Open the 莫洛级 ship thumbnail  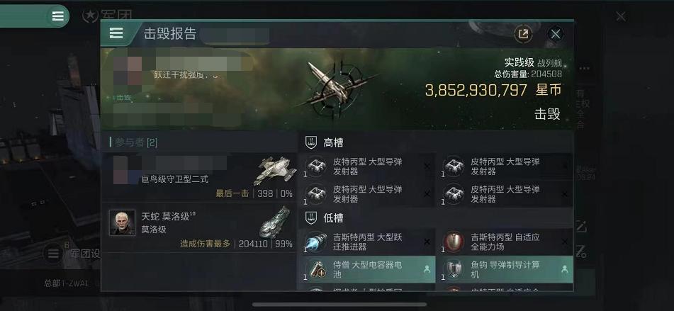coord(275,222)
